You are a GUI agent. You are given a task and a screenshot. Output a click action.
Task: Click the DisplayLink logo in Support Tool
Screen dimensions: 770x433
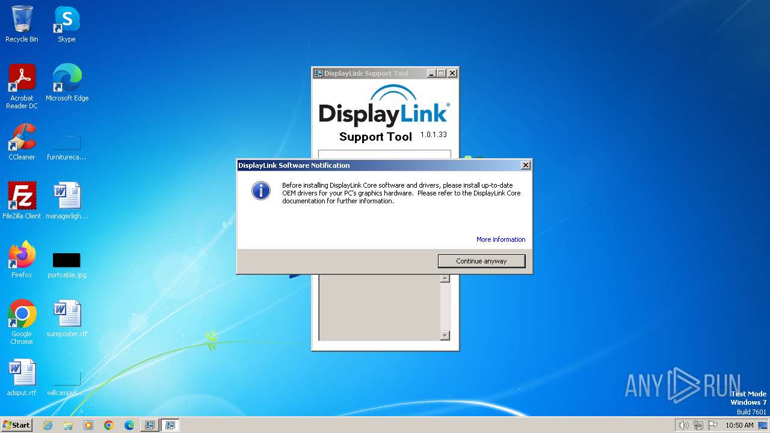coord(384,105)
